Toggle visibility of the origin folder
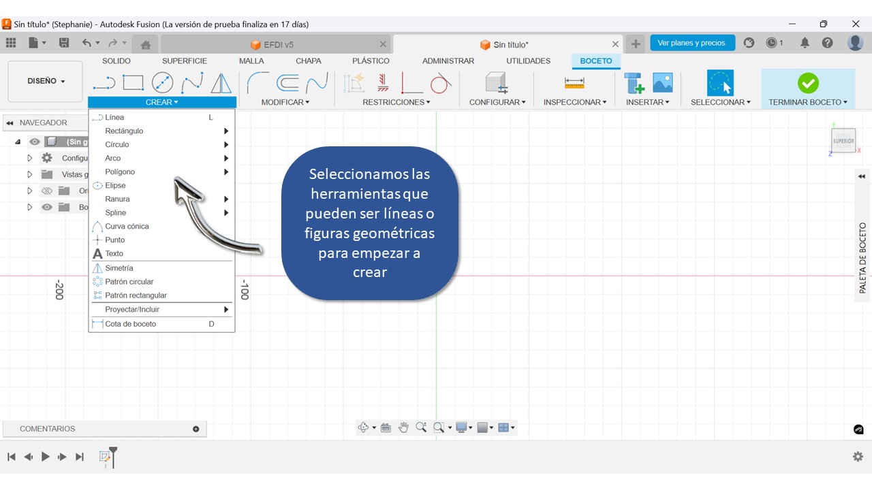Screen dimensions: 872x490 (47, 191)
